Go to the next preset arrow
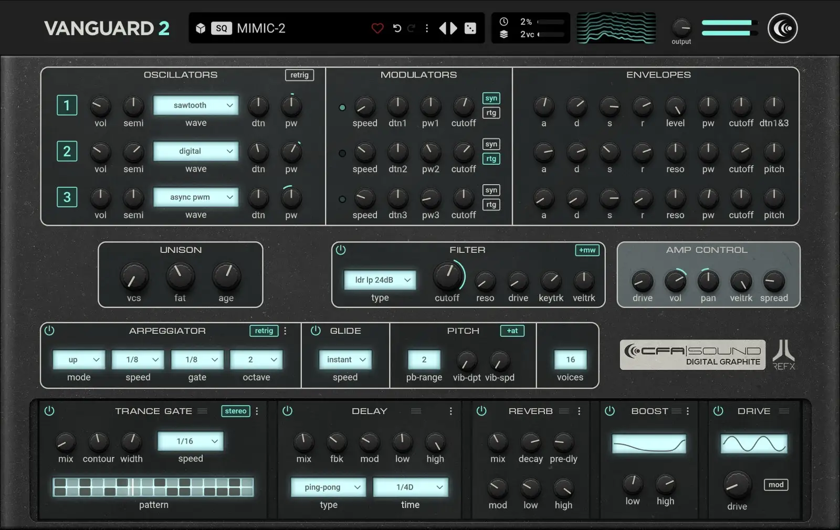The image size is (840, 530). 454,28
